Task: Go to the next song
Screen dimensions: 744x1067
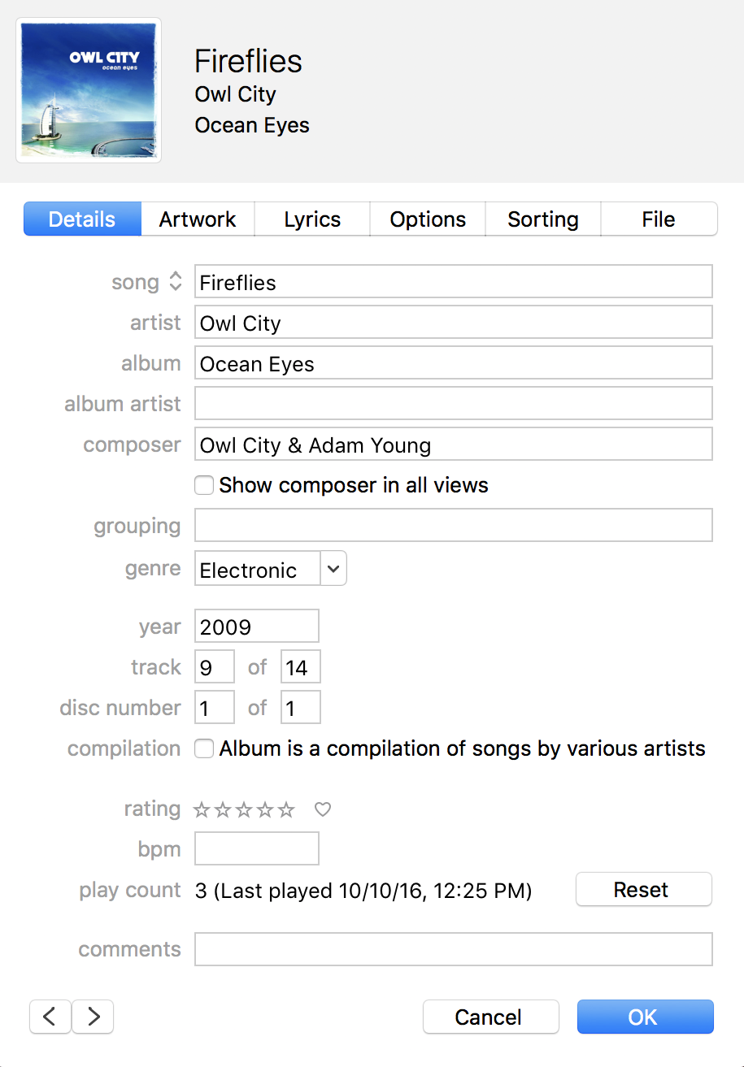Action: coord(93,1017)
